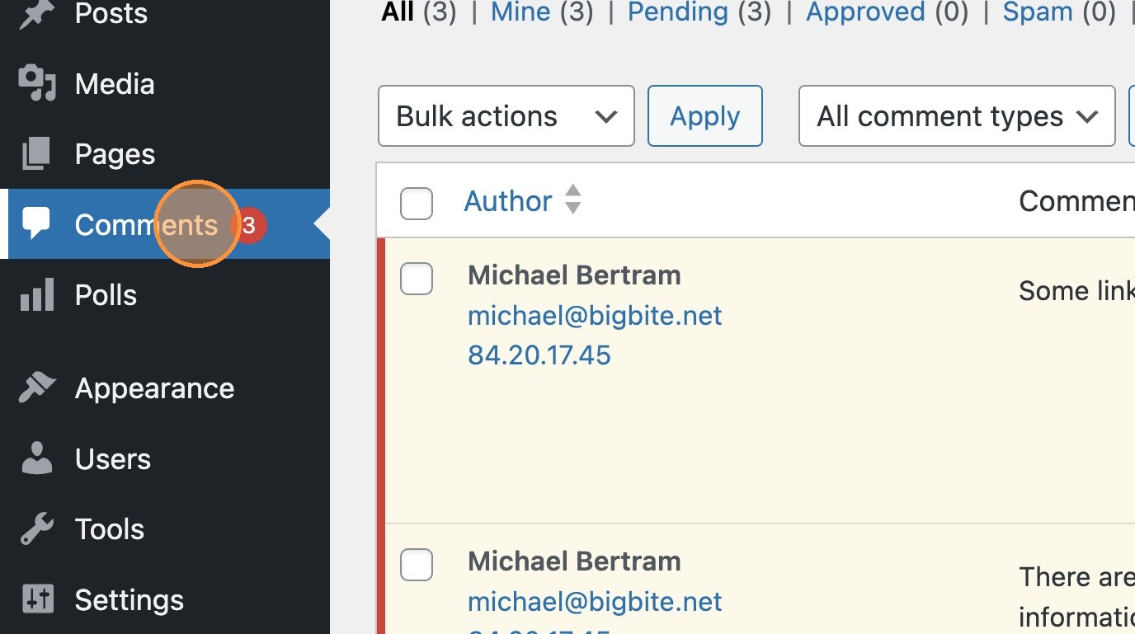Screen dimensions: 1135x634
Task: Click the red pending comments count badge
Action: [x=250, y=225]
